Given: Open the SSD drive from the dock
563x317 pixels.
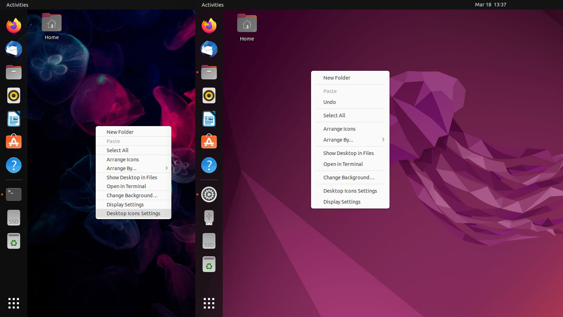Looking at the screenshot, I should click(x=13, y=217).
